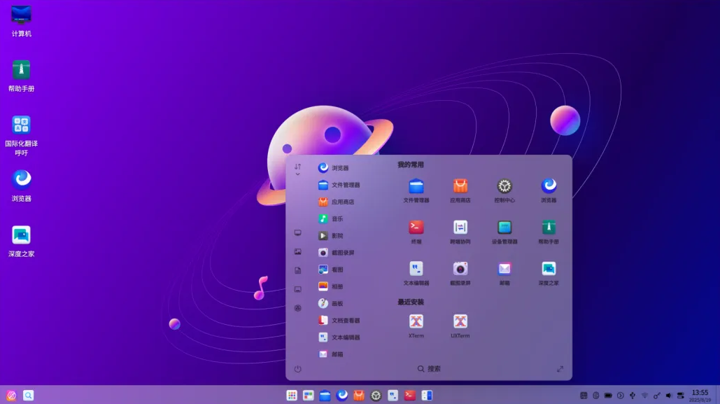The image size is (720, 404).
Task: Open 文件管理器 in the launcher app list
Action: 339,185
